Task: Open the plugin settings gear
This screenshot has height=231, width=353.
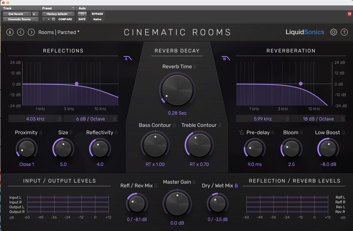Action: click(x=334, y=32)
